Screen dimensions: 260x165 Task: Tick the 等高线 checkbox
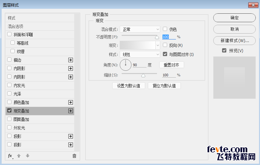coord(13,43)
